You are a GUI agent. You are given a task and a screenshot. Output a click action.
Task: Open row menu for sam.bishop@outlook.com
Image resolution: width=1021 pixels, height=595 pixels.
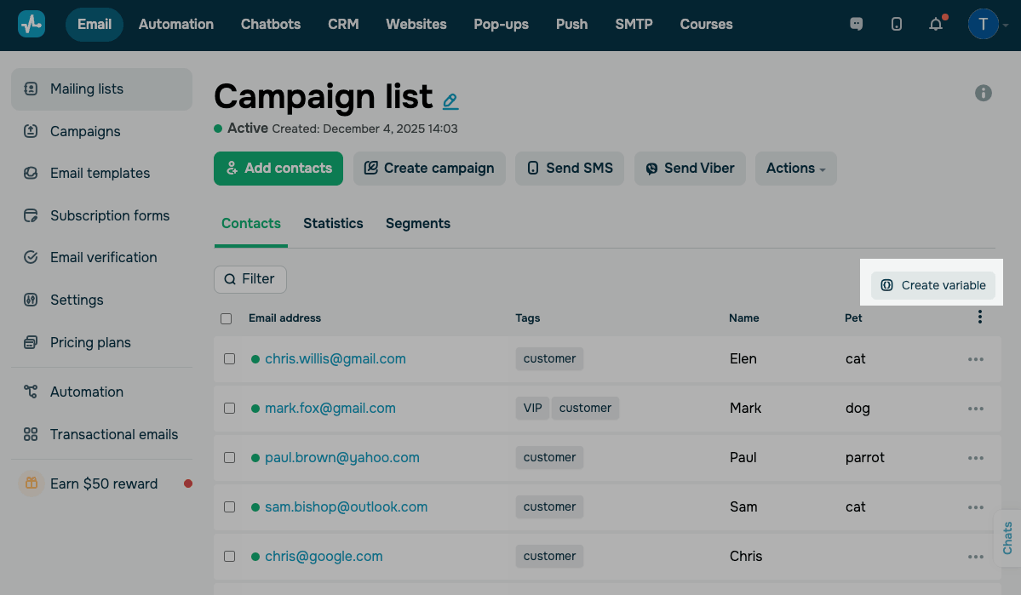coord(976,507)
